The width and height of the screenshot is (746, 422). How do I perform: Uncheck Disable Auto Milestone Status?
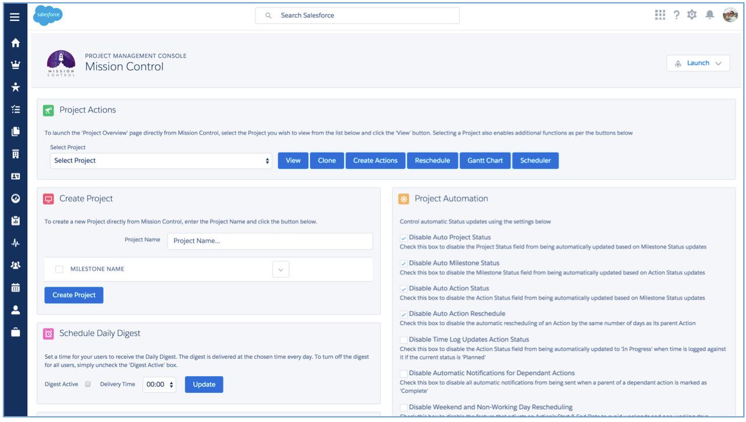(403, 263)
